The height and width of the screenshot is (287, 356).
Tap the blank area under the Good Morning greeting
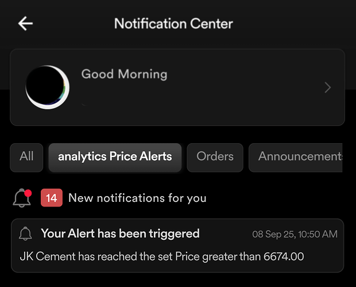pos(172,104)
